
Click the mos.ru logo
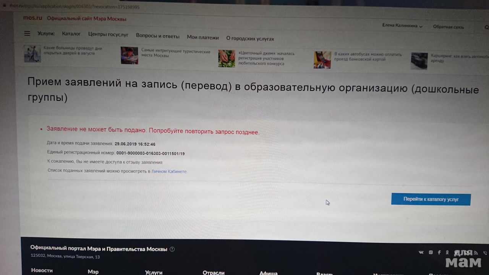pyautogui.click(x=32, y=18)
